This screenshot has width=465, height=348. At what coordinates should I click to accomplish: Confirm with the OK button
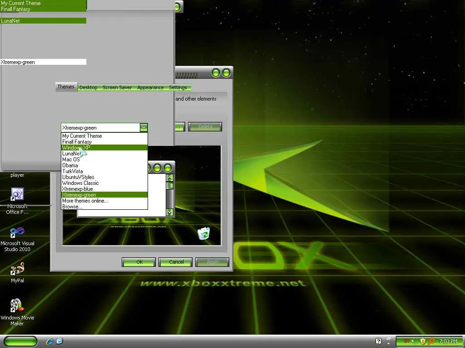pos(139,262)
